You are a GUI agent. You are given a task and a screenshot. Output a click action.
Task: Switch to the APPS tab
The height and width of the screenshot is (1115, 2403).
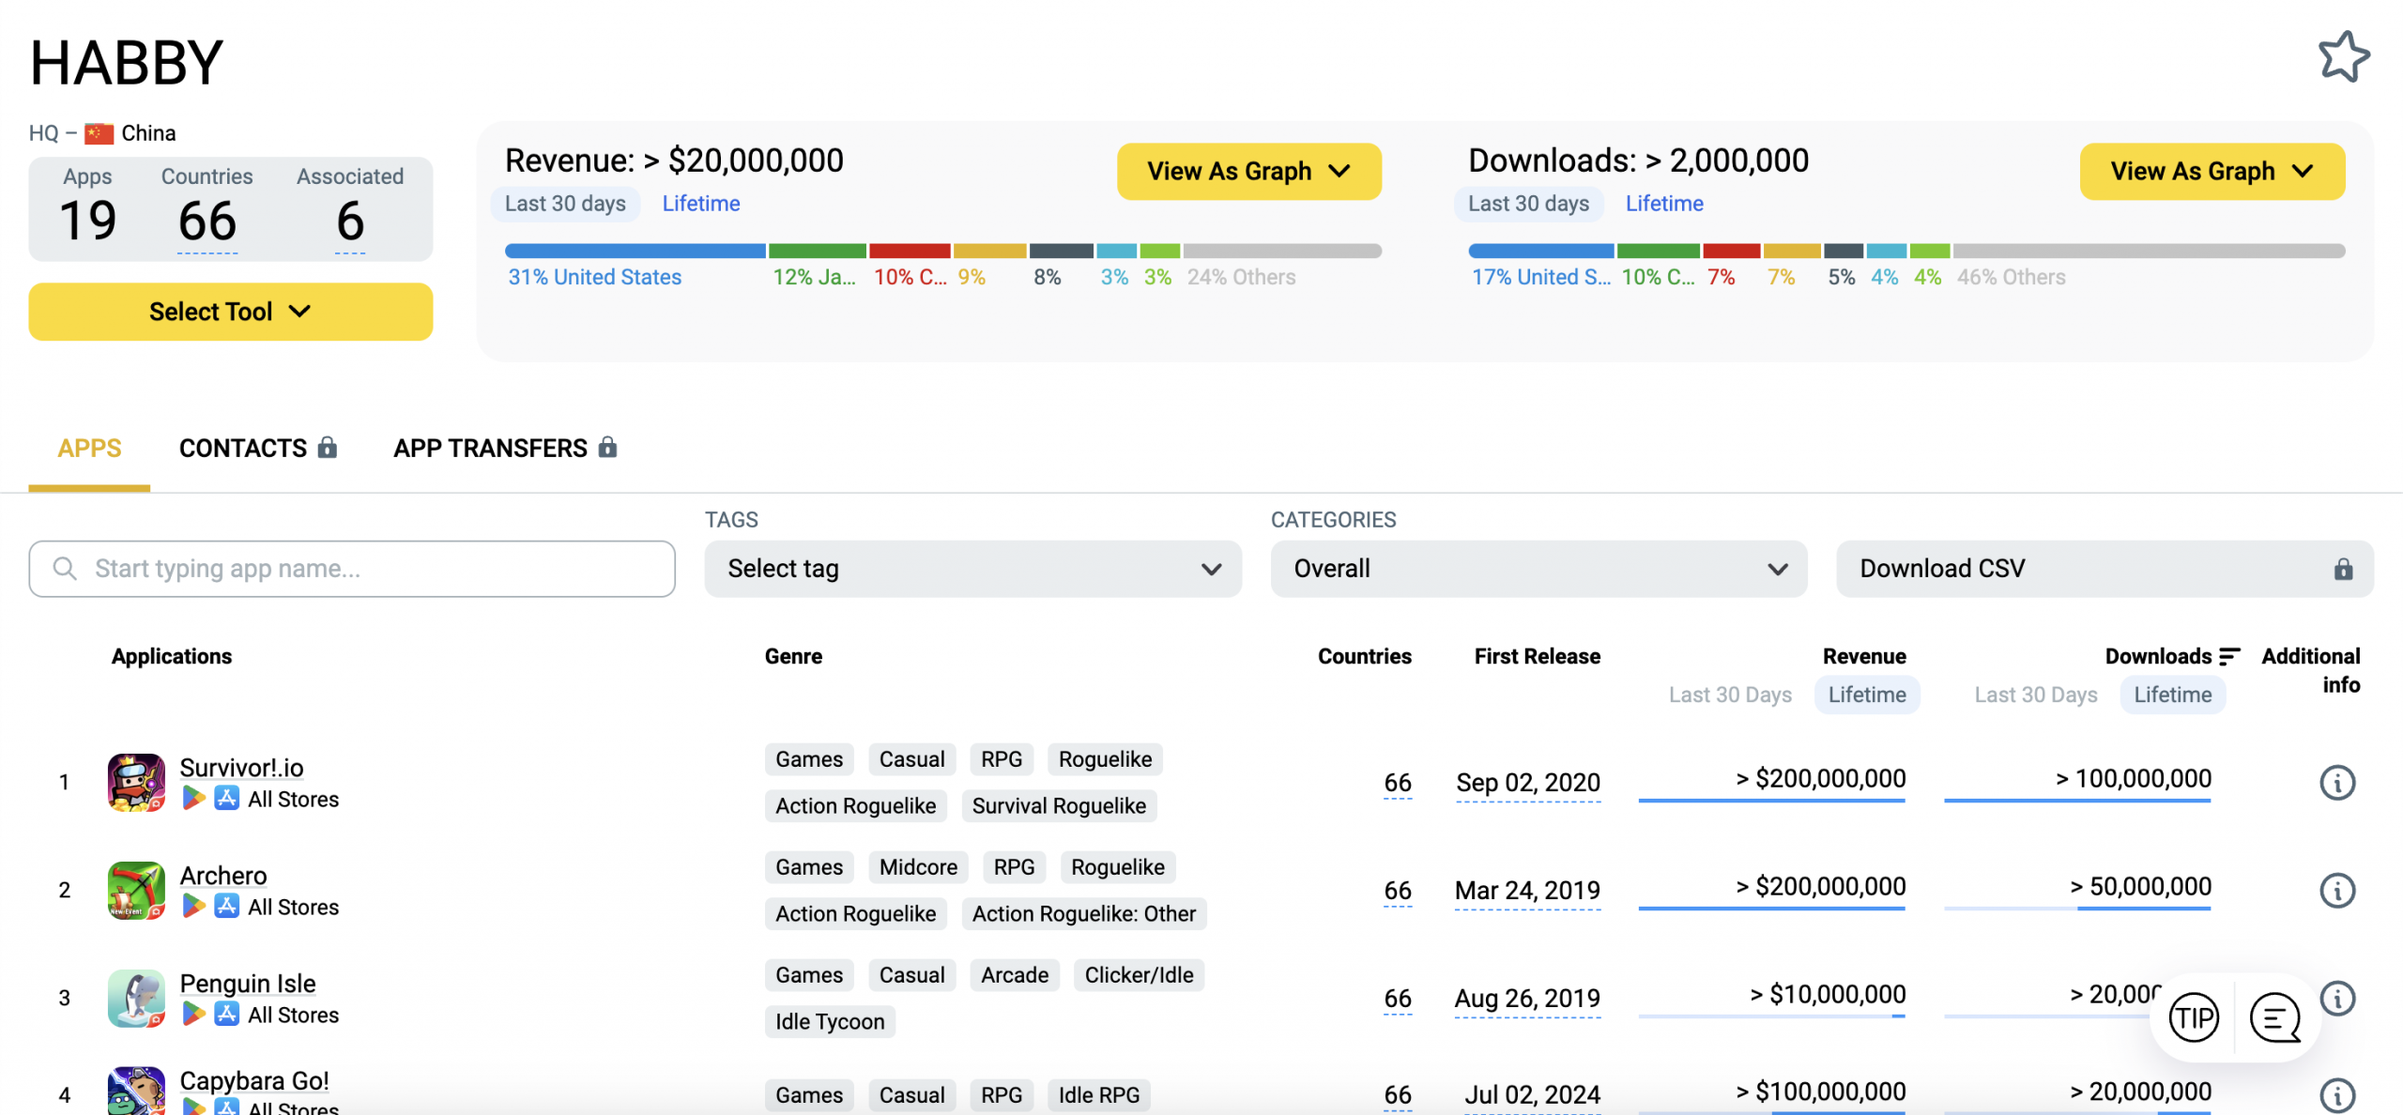click(89, 449)
